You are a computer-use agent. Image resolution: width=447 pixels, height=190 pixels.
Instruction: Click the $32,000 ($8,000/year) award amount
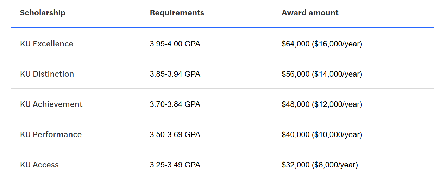click(320, 165)
